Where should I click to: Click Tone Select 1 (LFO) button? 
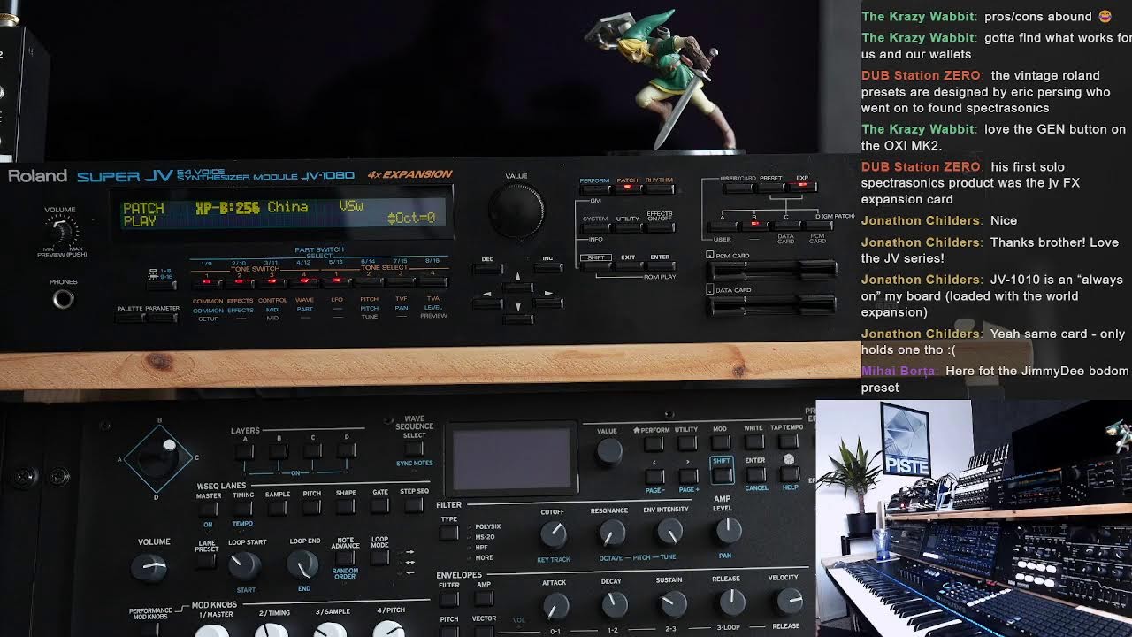click(x=337, y=282)
